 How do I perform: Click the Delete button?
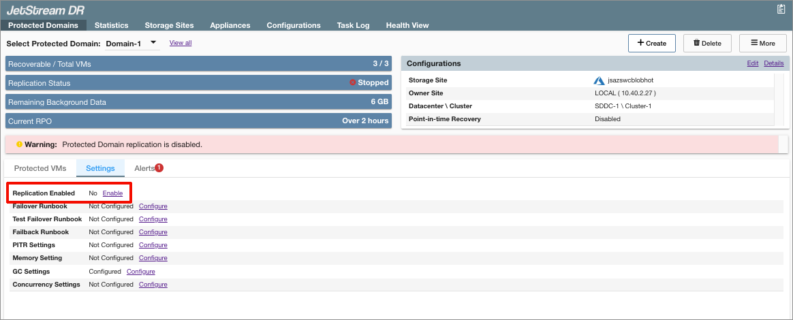[707, 43]
